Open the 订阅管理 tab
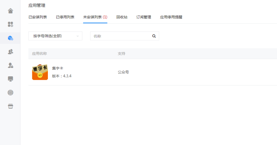Image resolution: width=277 pixels, height=145 pixels. 144,17
